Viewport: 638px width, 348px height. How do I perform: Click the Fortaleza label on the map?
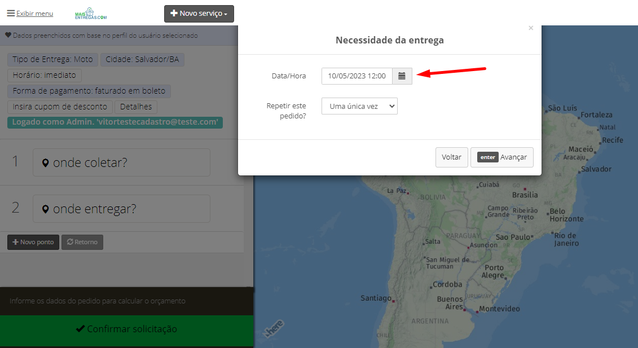pos(596,115)
